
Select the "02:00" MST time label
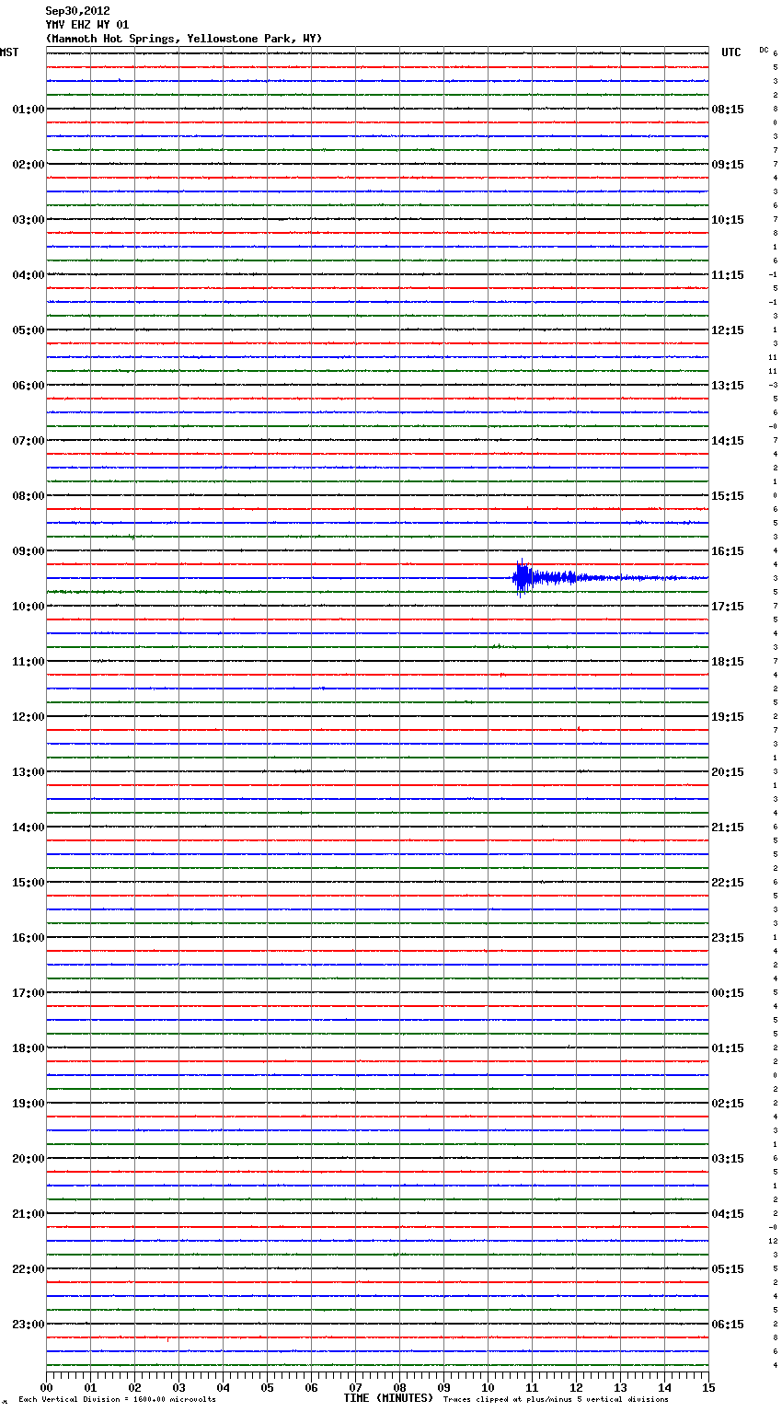(29, 165)
